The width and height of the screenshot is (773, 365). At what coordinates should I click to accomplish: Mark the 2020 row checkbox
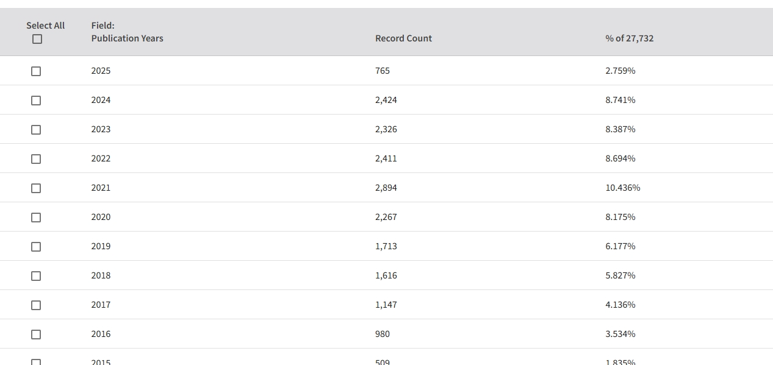[x=36, y=218]
